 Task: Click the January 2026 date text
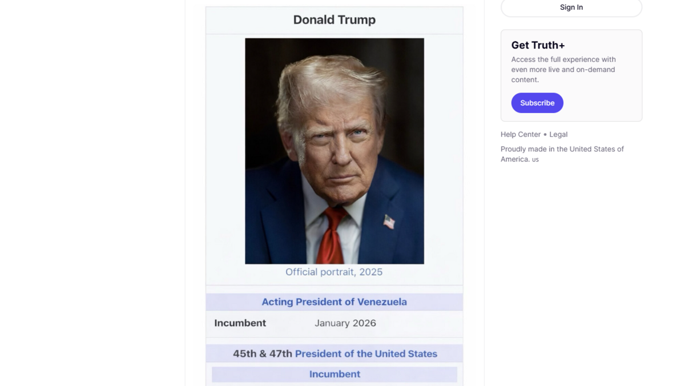[x=345, y=323]
